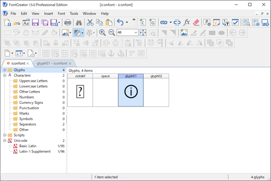
Task: Open the Undo history dropdown arrow
Action: [126, 23]
